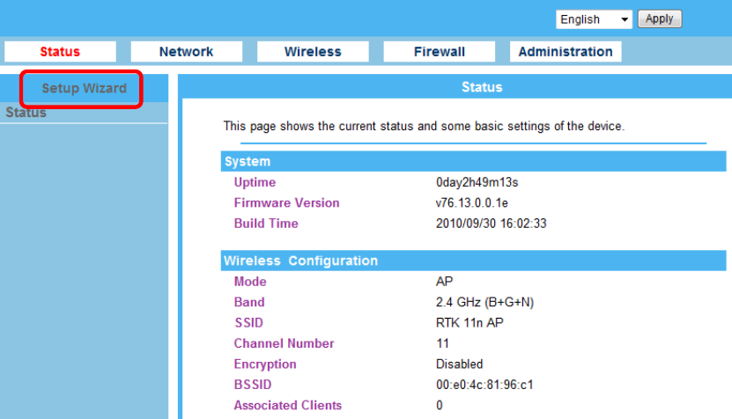The image size is (732, 419).
Task: Click the Apply button beside language selector
Action: point(660,19)
